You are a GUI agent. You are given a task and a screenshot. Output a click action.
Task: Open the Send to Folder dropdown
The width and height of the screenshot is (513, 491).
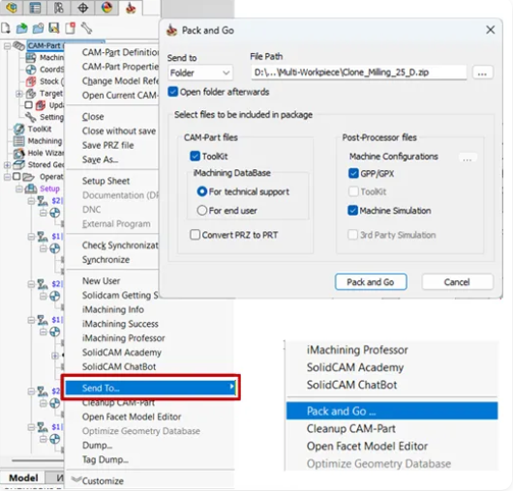click(200, 72)
